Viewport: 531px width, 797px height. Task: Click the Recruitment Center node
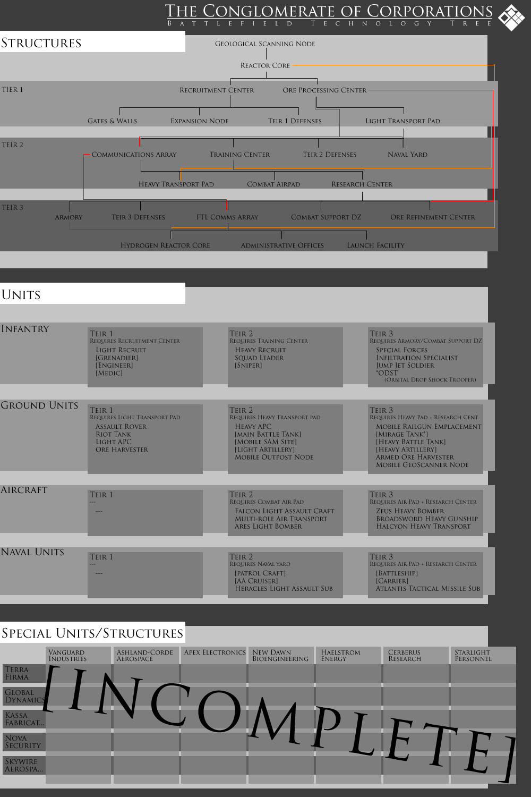[x=217, y=90]
